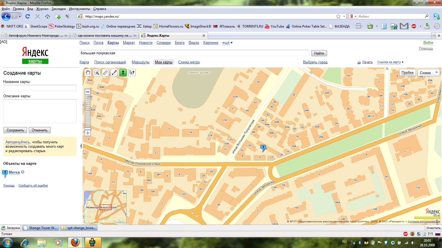Open the Файл menu
The width and height of the screenshot is (442, 248).
tap(6, 9)
